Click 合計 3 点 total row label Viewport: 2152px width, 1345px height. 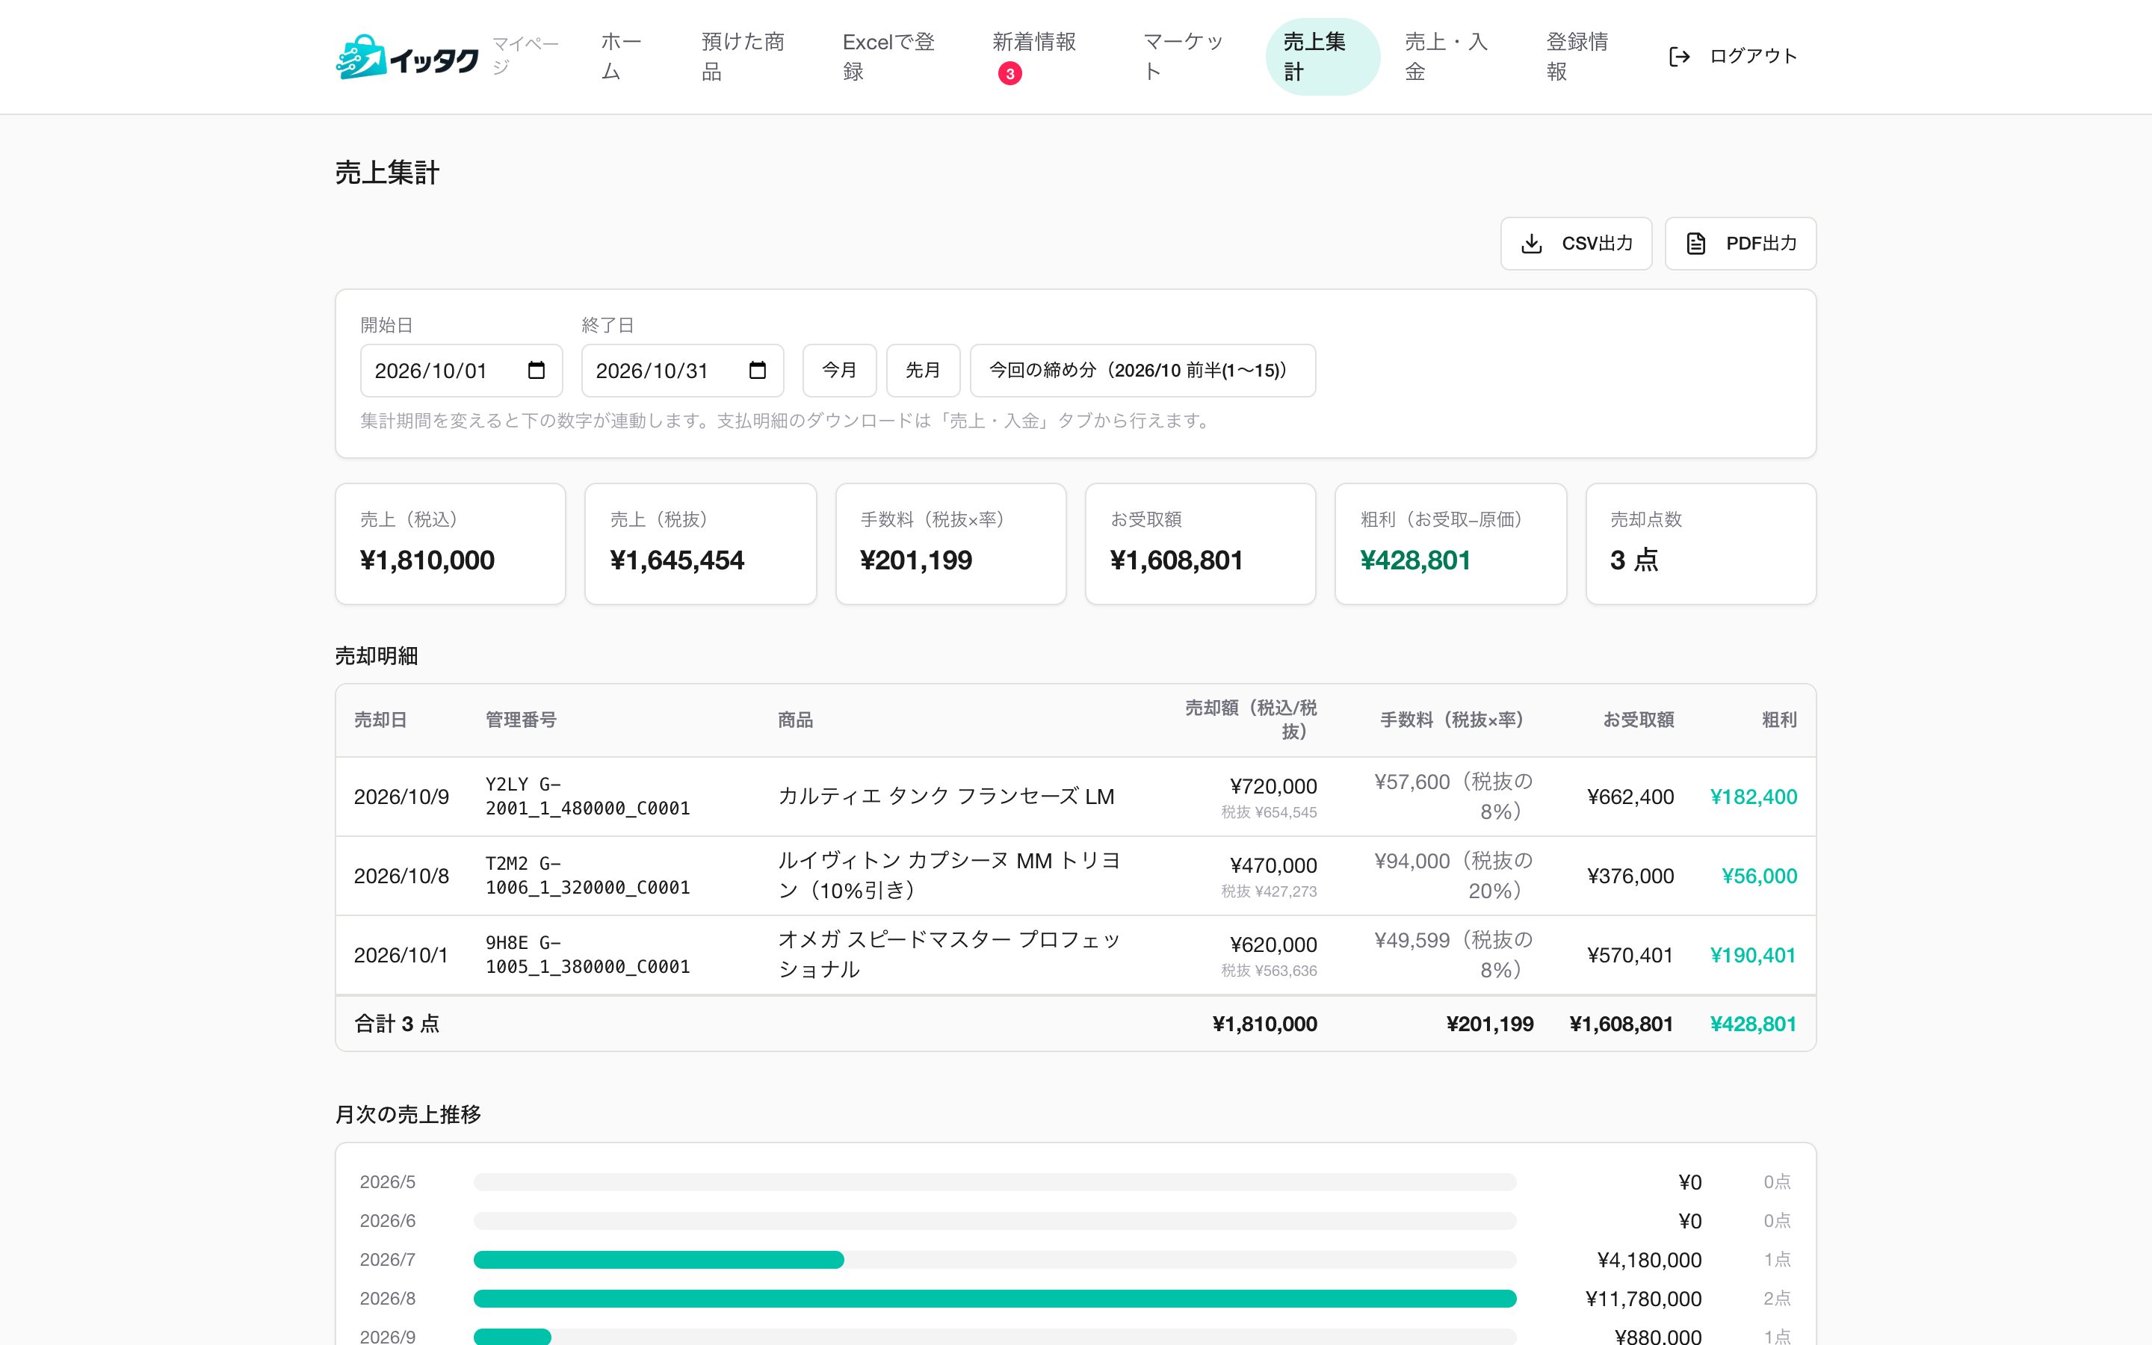397,1024
